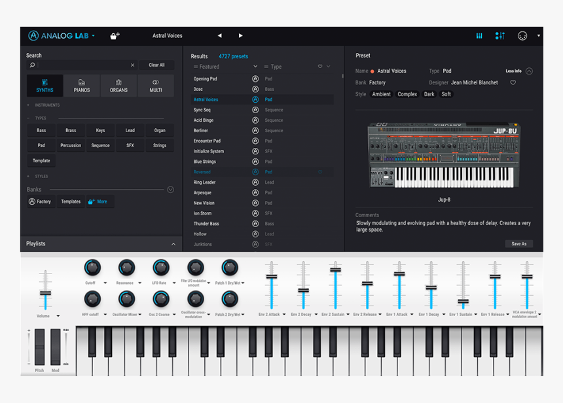
Task: Select the Thunder Bass preset
Action: pos(206,224)
